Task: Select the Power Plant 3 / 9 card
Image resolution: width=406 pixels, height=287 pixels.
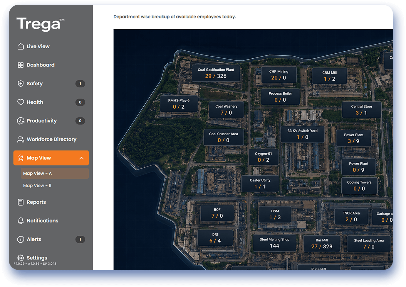Action: point(353,138)
